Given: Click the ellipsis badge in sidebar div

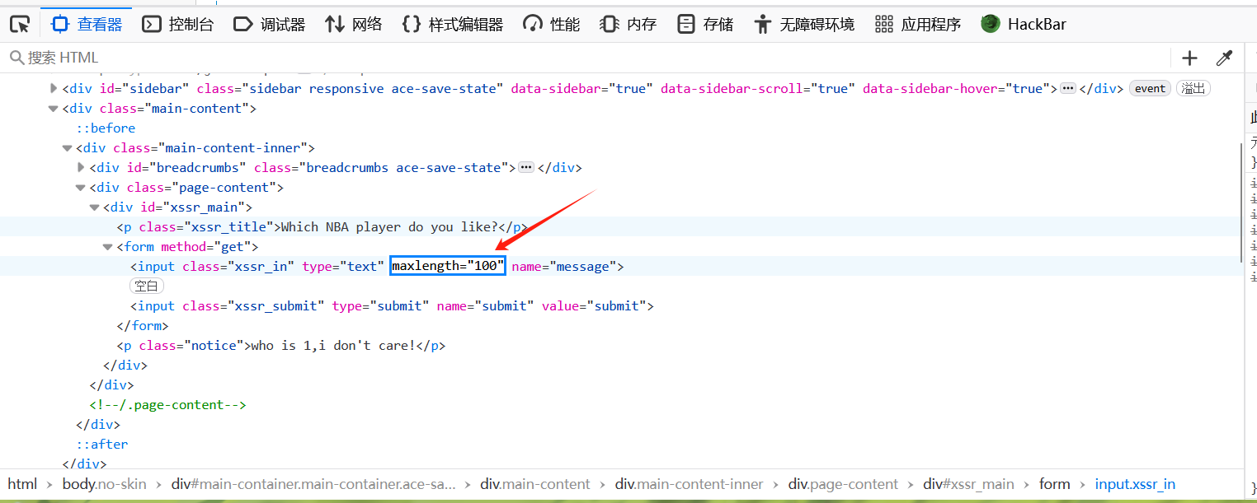Looking at the screenshot, I should (x=1068, y=88).
